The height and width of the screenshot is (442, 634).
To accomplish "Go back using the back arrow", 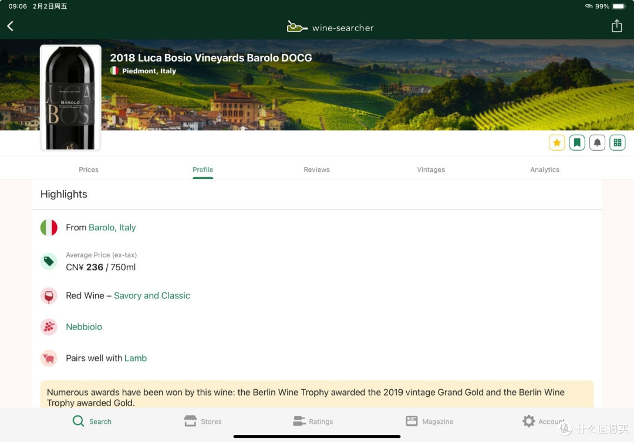I will (11, 26).
